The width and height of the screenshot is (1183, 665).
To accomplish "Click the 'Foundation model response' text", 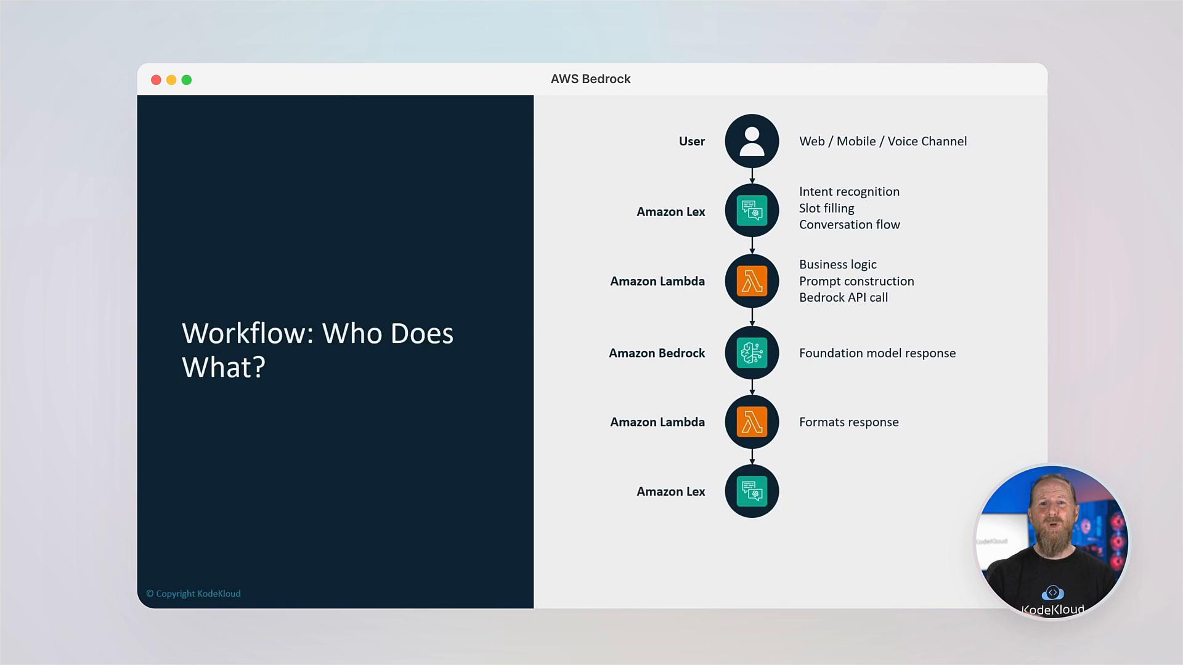I will pos(877,353).
